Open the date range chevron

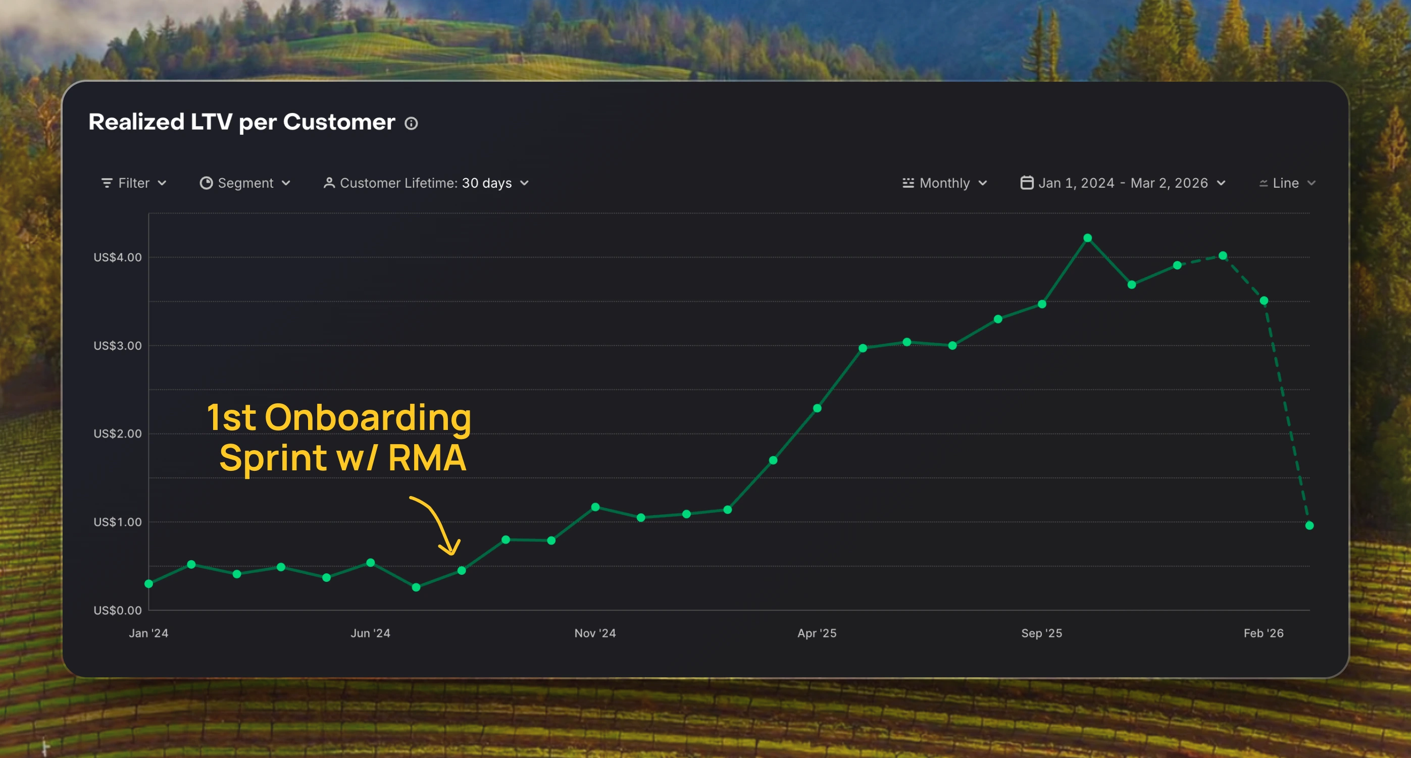(x=1221, y=183)
